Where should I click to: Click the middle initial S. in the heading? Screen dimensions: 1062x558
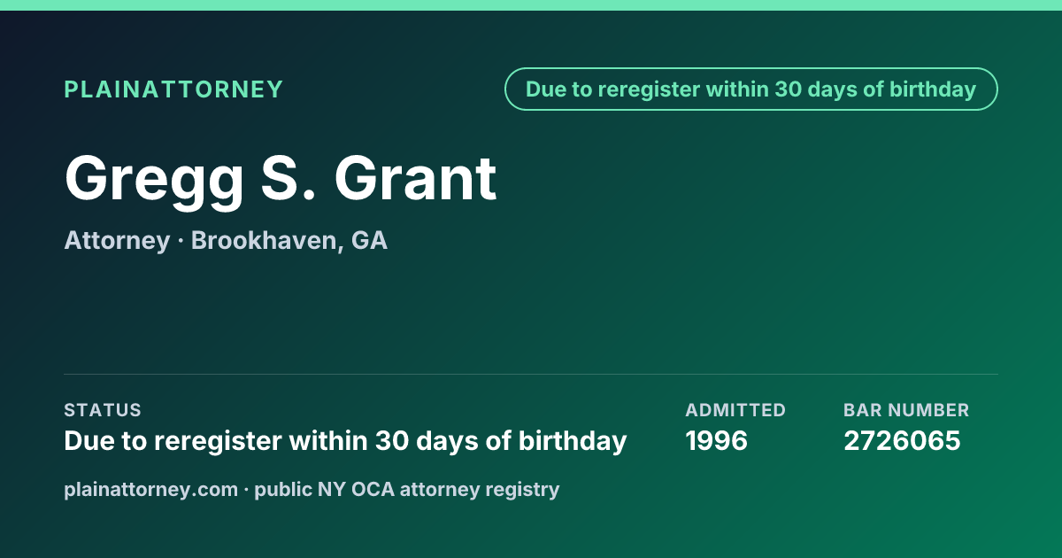(x=289, y=179)
